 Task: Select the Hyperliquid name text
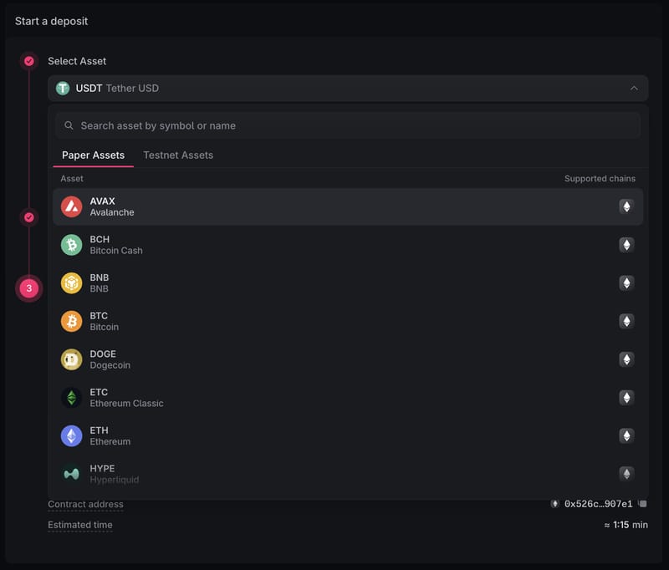pyautogui.click(x=115, y=480)
